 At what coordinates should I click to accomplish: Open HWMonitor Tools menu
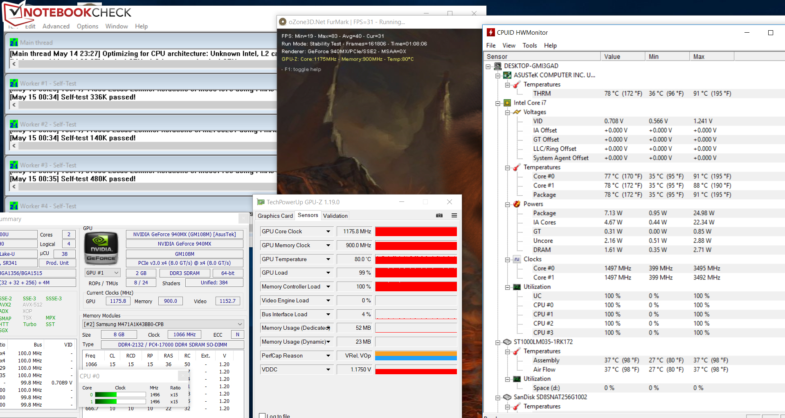click(530, 45)
